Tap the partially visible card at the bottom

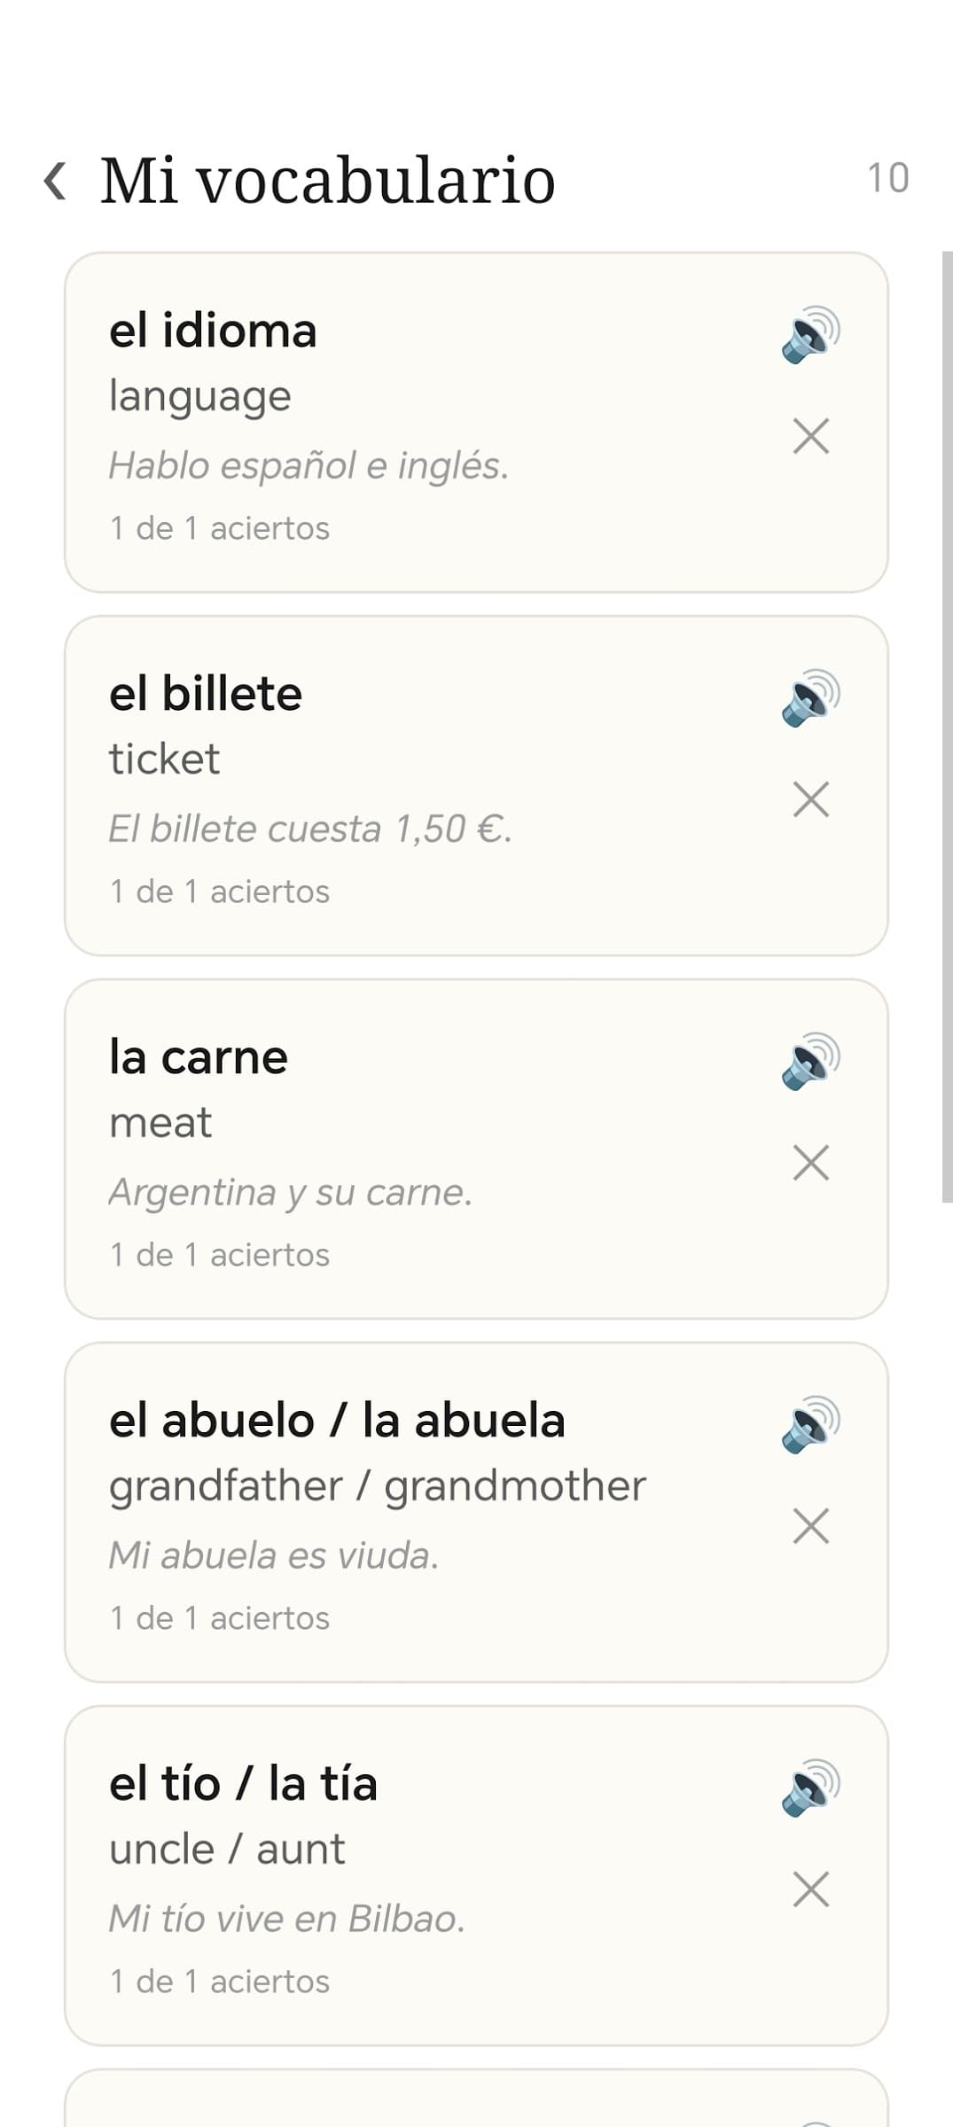tap(476, 2099)
